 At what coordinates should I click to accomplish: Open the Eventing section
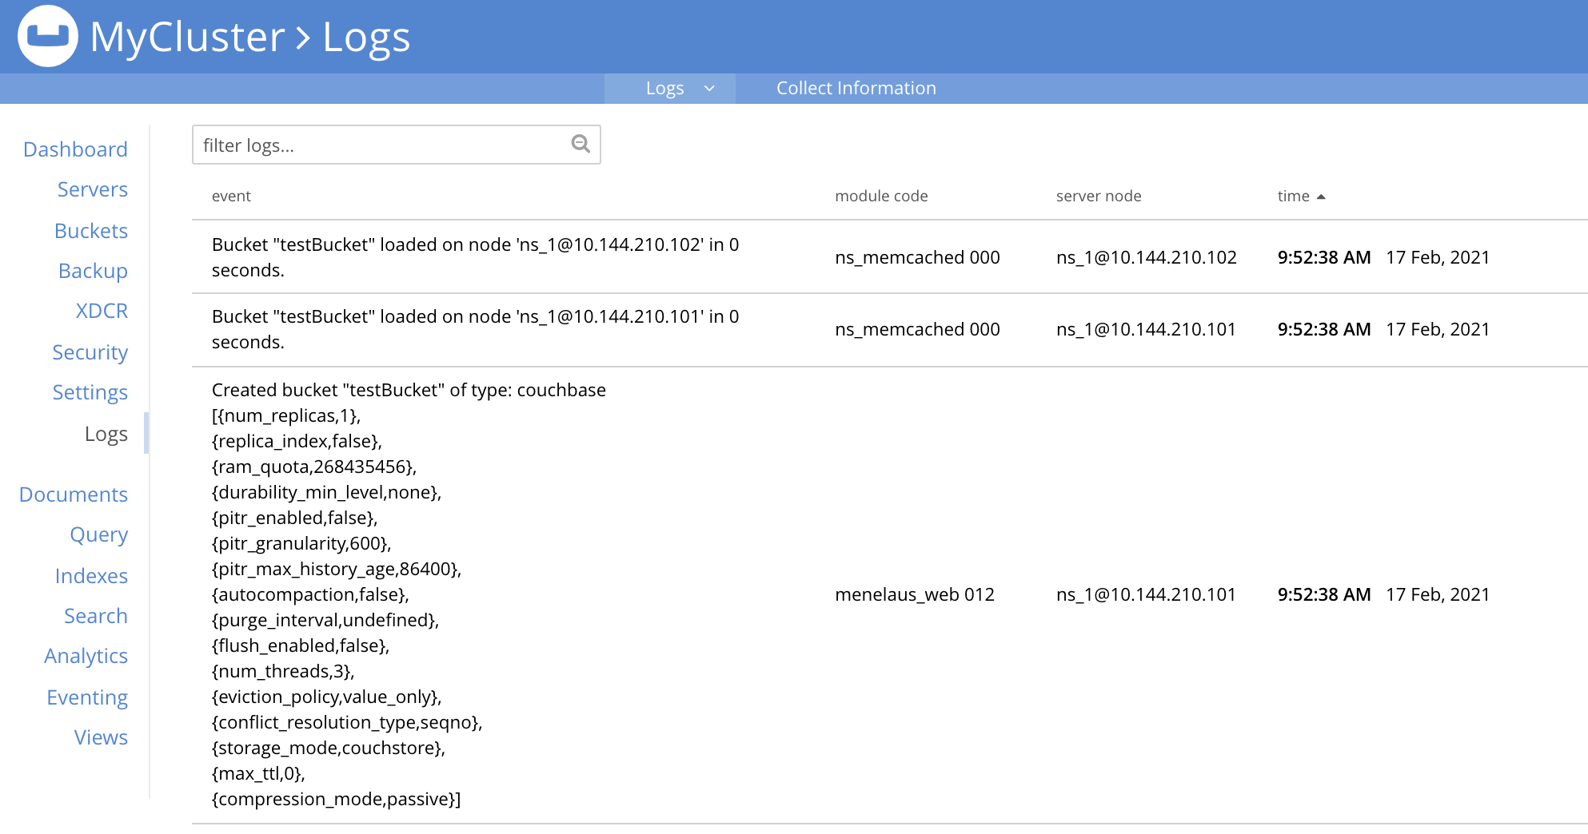[87, 697]
